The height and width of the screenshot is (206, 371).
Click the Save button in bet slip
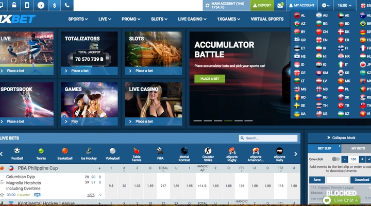(317, 180)
